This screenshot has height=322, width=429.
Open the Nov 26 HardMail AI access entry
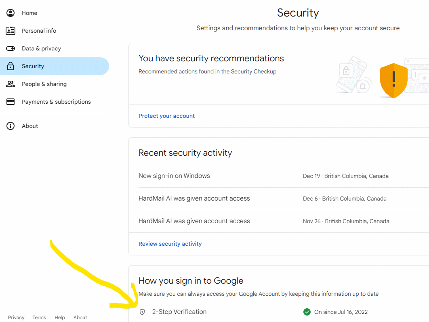coord(194,221)
